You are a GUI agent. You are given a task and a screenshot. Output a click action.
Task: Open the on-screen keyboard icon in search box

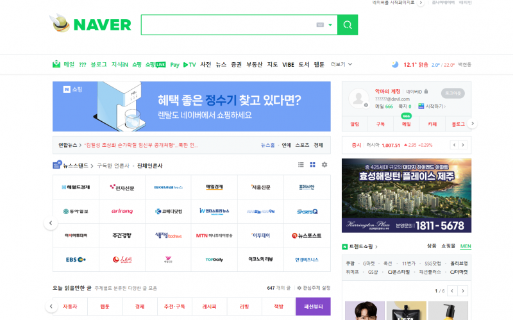pyautogui.click(x=321, y=25)
